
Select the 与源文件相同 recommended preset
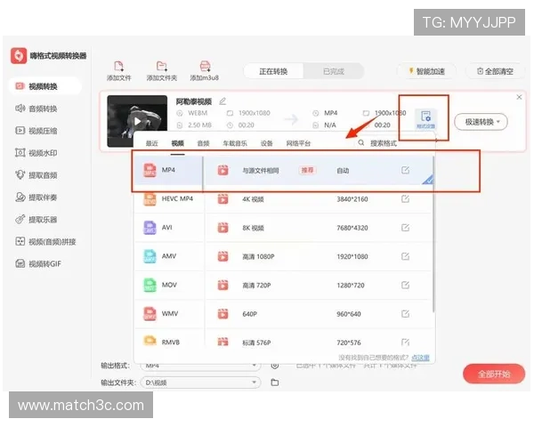[x=318, y=170]
